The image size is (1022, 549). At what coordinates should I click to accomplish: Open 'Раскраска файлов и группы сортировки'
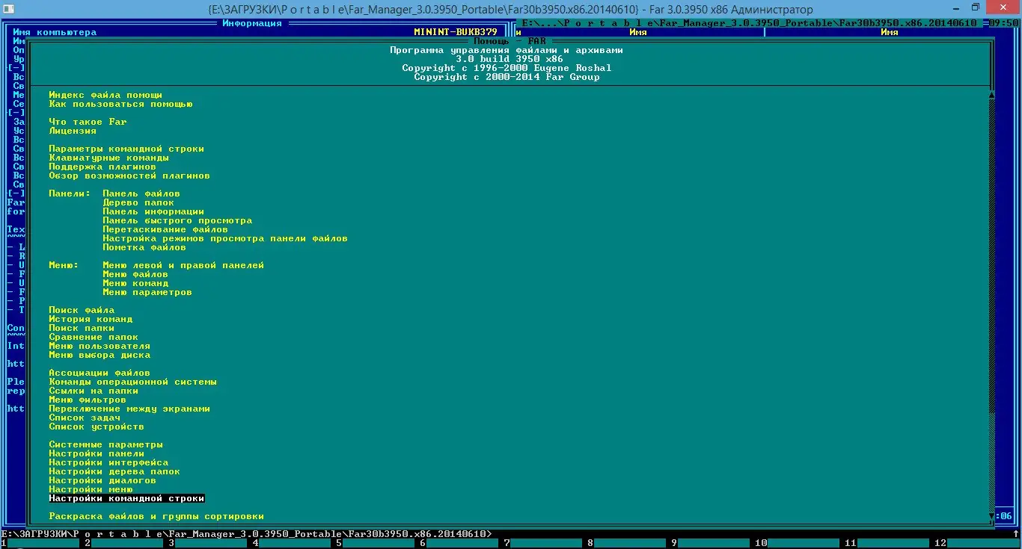tap(156, 516)
